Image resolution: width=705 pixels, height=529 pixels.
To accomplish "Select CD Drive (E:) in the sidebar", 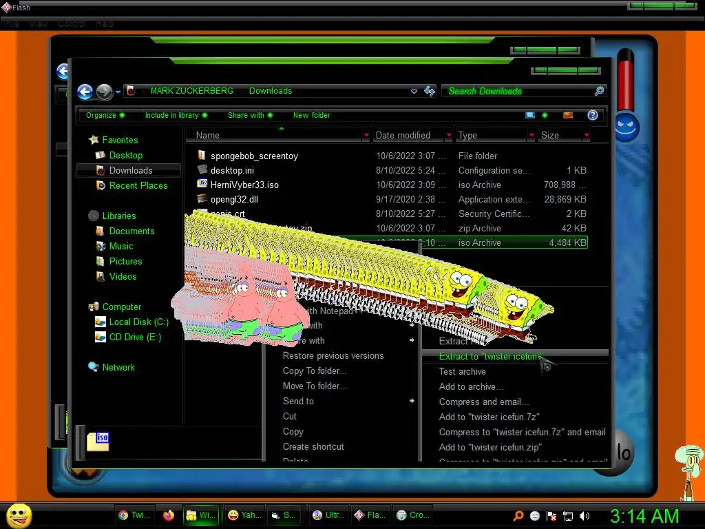I will coord(135,337).
